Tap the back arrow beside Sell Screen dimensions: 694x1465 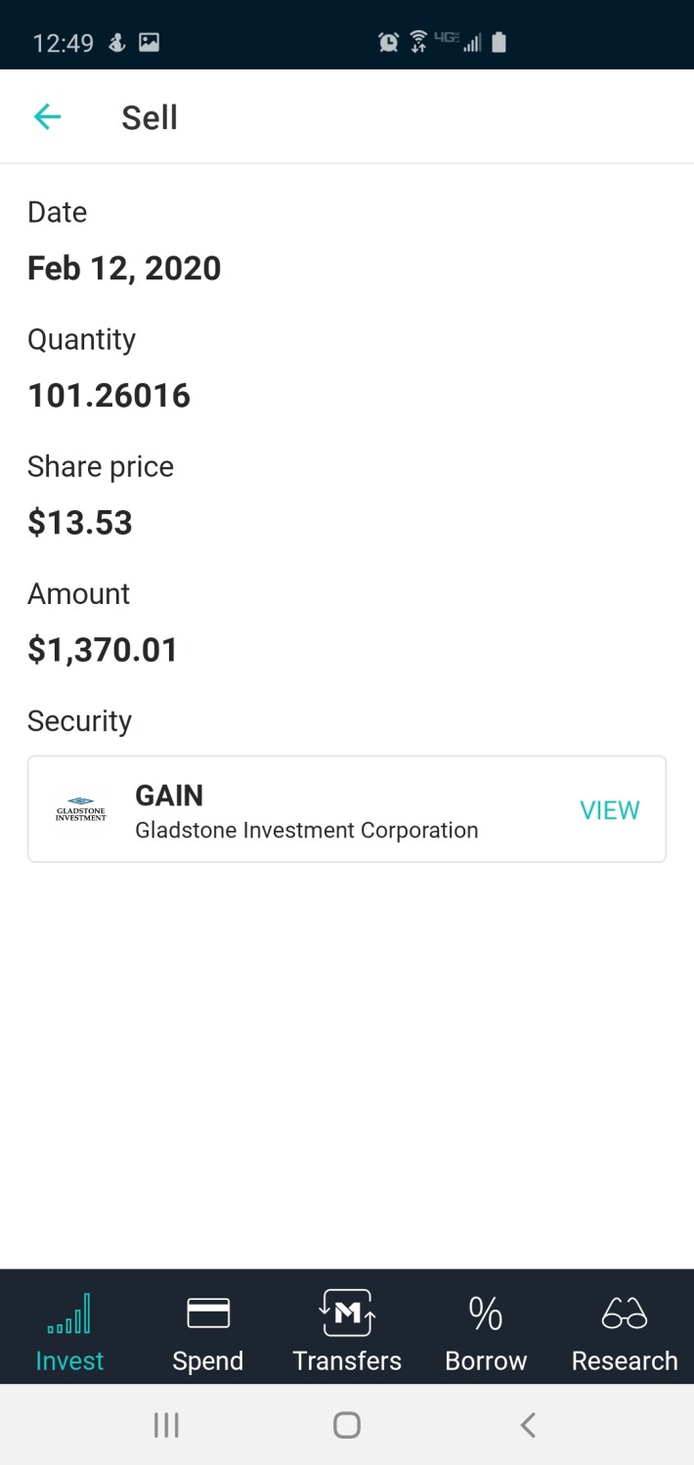(x=47, y=117)
